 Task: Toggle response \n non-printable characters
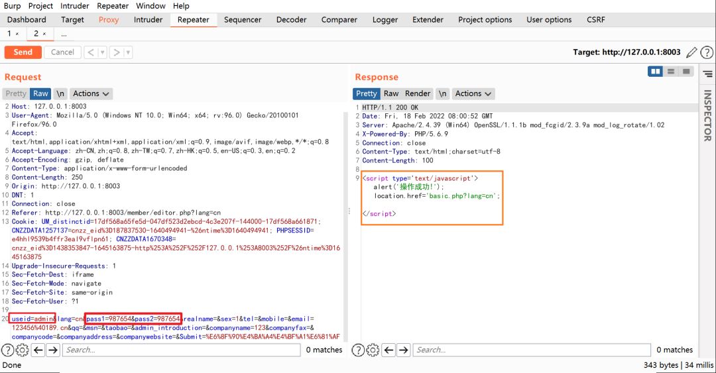coord(442,93)
